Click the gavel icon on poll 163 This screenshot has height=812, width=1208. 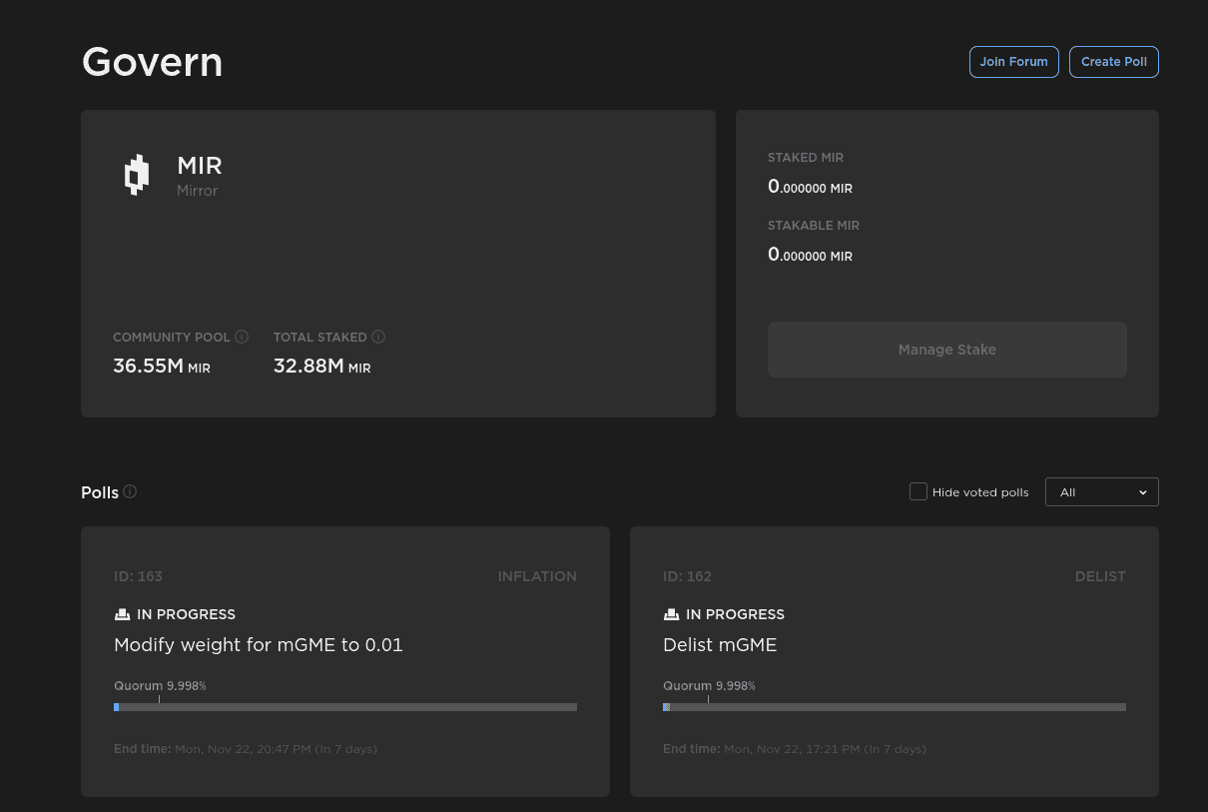pos(121,613)
